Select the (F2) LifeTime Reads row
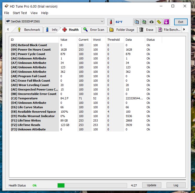 [x=86, y=125]
